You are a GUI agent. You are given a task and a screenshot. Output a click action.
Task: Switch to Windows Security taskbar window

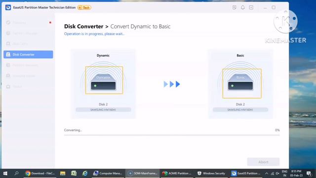(211, 174)
